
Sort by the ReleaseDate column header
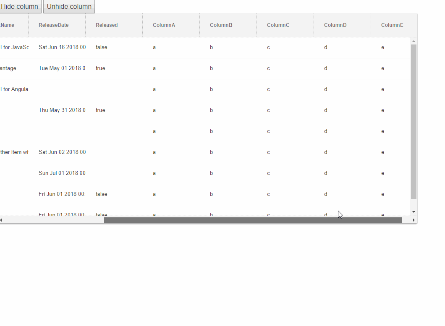53,25
